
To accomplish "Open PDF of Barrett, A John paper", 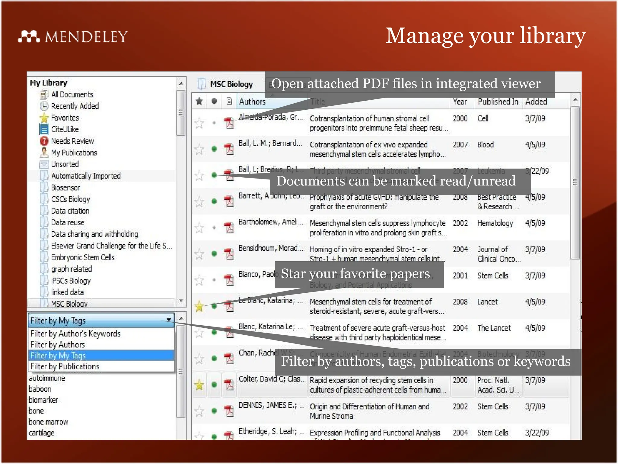I will tap(229, 201).
